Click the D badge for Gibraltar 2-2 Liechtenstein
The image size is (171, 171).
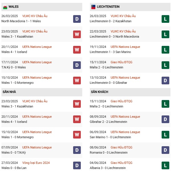(165, 119)
